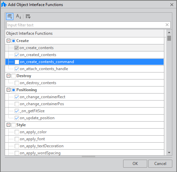Collapse the Positioning group
Screen dimensions: 177x172
tap(8, 90)
